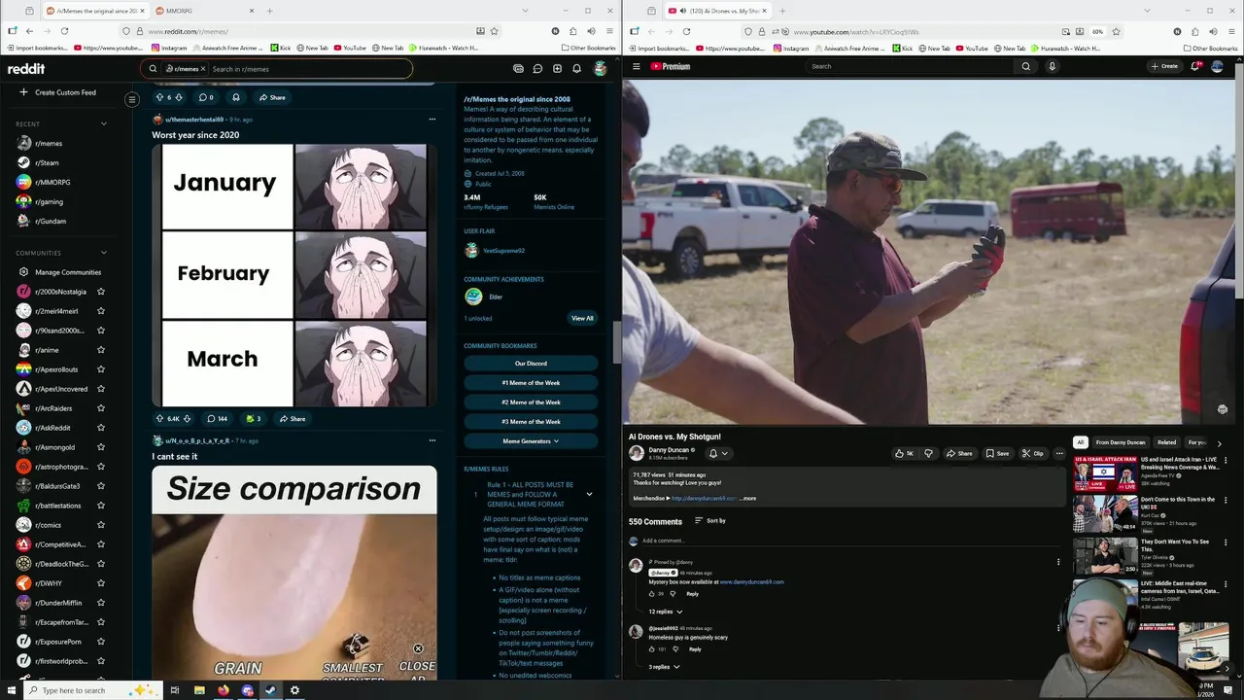This screenshot has height=700, width=1244.
Task: Reload the Reddit browser window
Action: coord(64,31)
